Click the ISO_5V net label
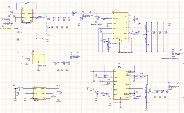Image resolution: width=184 pixels, height=113 pixels. pyautogui.click(x=58, y=86)
